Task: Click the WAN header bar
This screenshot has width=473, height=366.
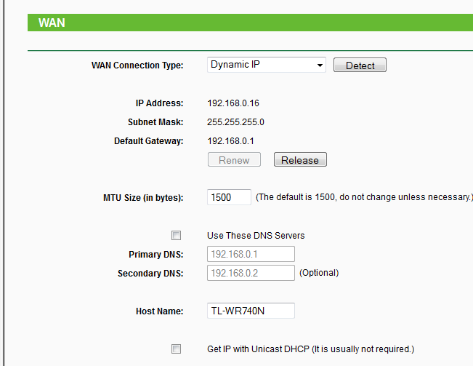Action: (250, 23)
